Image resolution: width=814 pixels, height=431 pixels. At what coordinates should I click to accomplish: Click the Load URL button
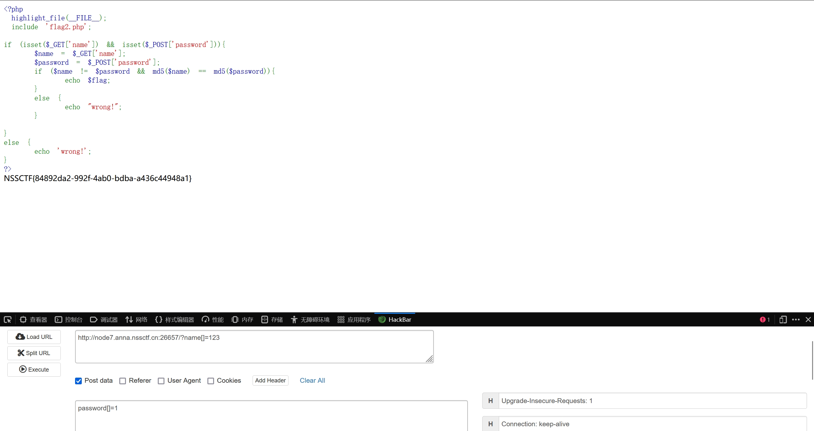(34, 337)
